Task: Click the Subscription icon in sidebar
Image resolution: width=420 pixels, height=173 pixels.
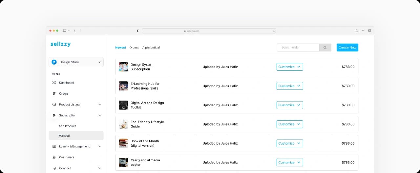Action: pyautogui.click(x=54, y=115)
